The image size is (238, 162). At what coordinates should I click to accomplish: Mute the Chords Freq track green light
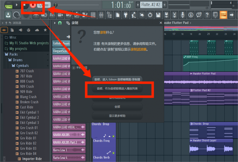point(113,153)
